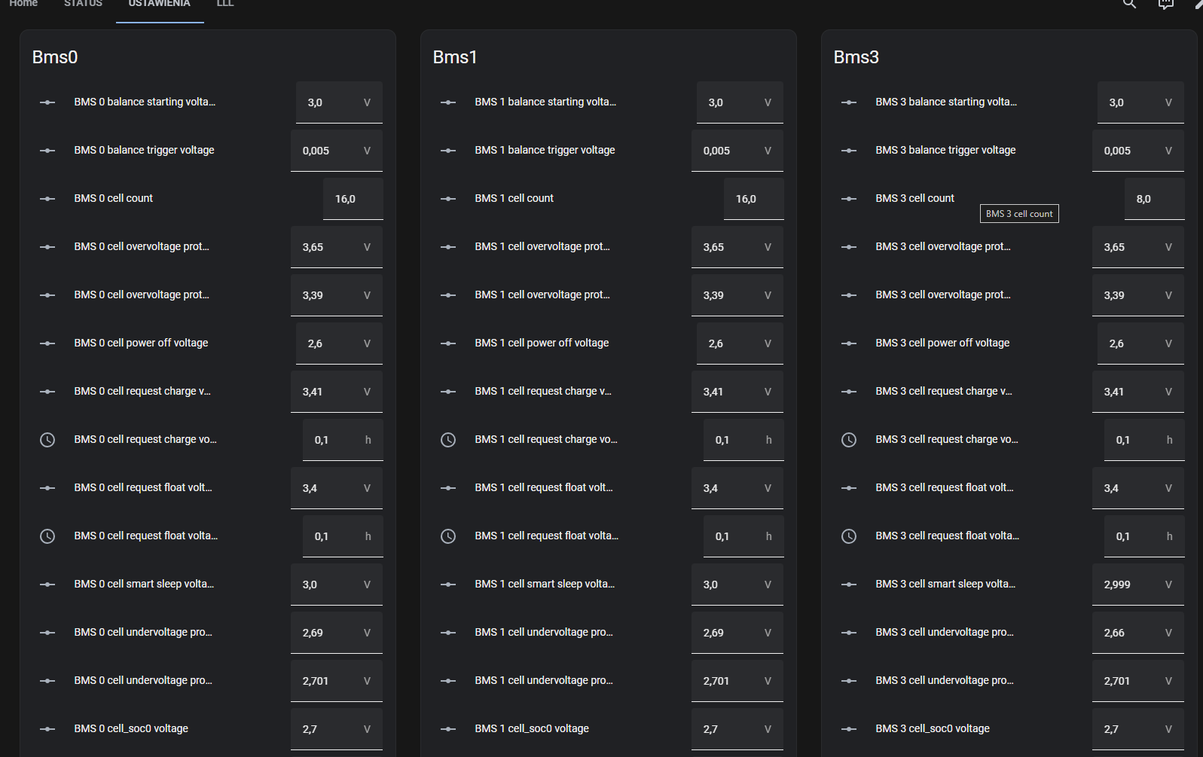The image size is (1203, 757).
Task: Edit BMS 1 balance trigger voltage value 0,005
Action: click(737, 151)
